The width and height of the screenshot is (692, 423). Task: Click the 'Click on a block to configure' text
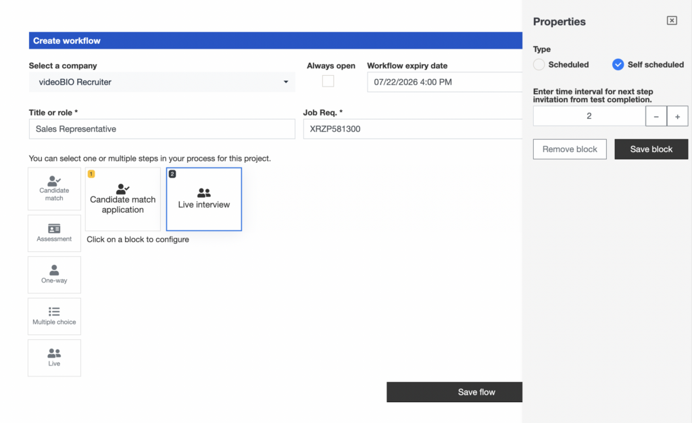[138, 239]
